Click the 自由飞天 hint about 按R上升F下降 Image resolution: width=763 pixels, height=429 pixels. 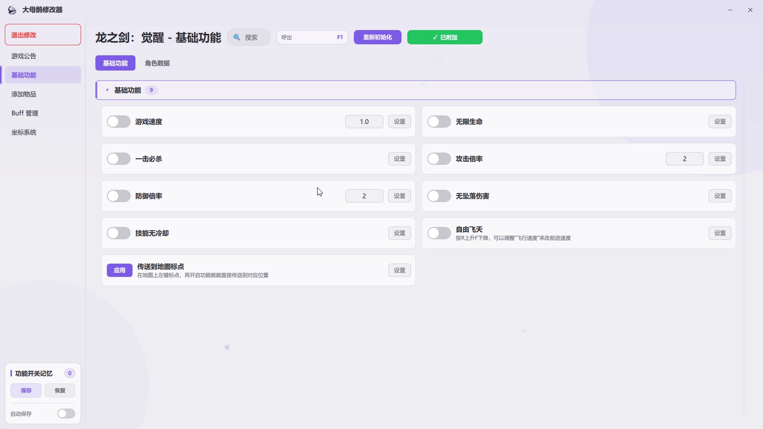513,238
